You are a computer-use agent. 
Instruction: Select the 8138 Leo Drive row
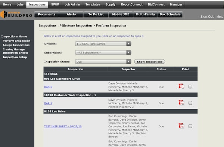click(121, 111)
